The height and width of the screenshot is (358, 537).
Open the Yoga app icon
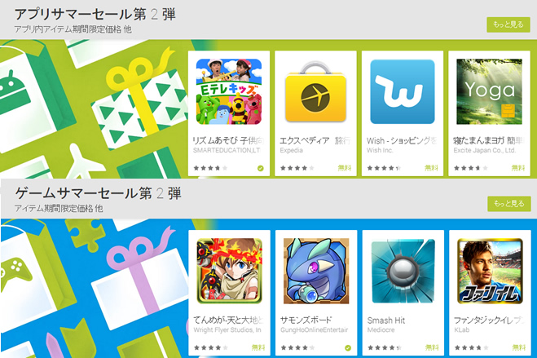tap(489, 91)
